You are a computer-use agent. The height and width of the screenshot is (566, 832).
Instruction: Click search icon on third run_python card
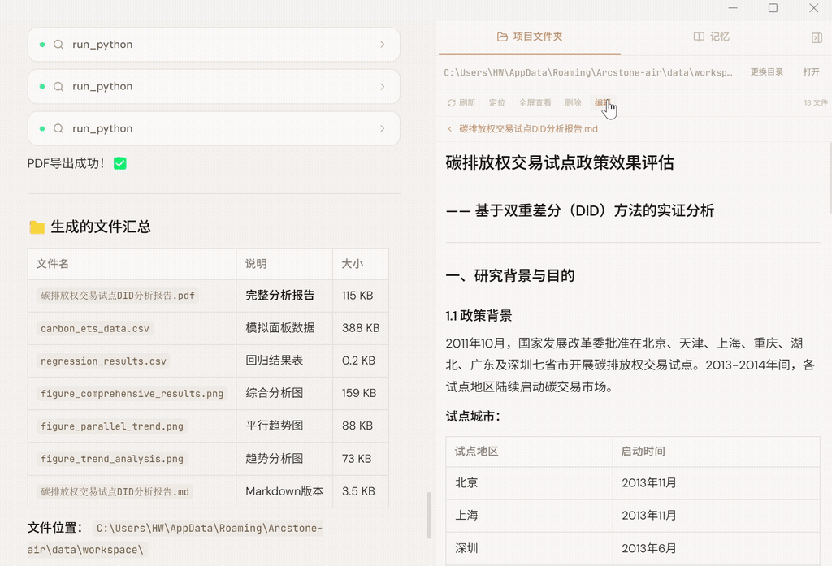58,128
